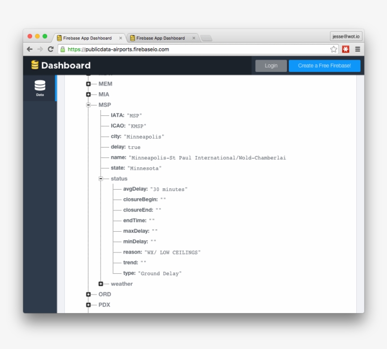This screenshot has height=349, width=387.
Task: Select the MSP tree label
Action: (105, 105)
